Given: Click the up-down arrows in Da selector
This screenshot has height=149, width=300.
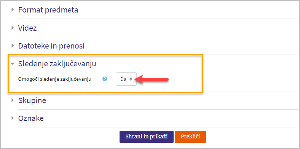Looking at the screenshot, I should pyautogui.click(x=131, y=79).
